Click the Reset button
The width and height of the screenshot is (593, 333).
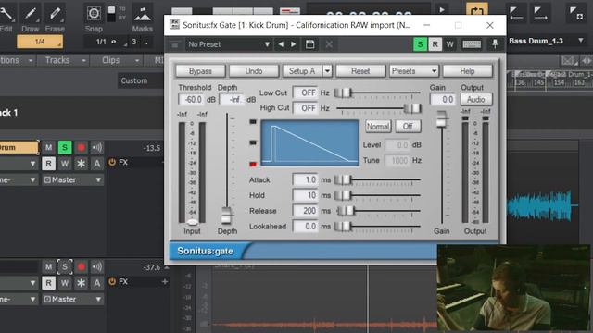360,71
